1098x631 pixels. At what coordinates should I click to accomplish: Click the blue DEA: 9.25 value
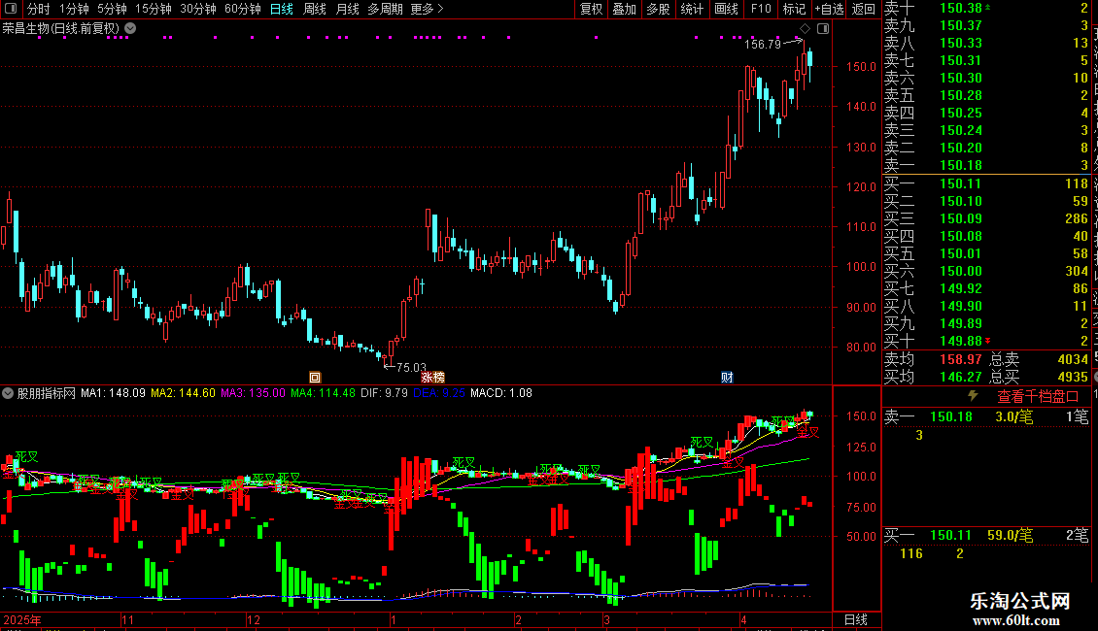439,393
